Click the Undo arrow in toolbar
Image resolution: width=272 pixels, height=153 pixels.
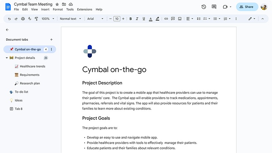tap(9, 19)
